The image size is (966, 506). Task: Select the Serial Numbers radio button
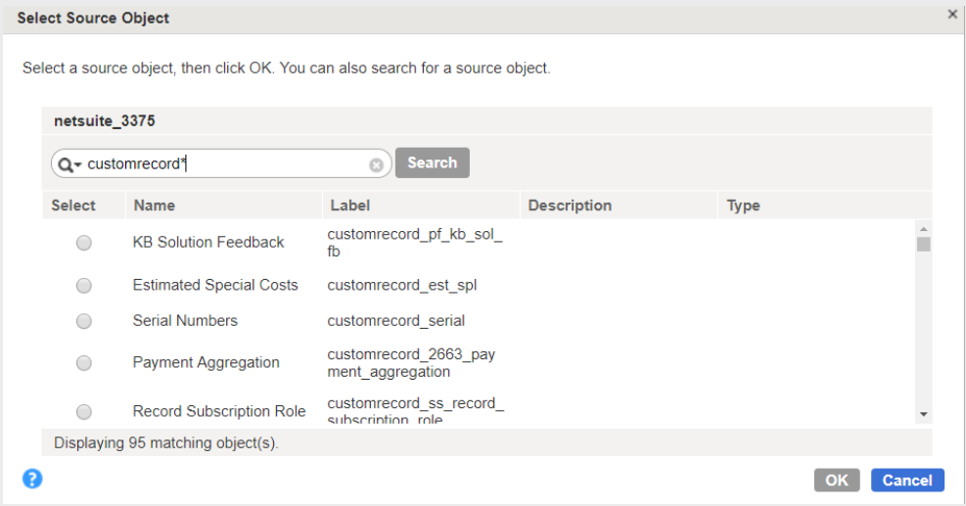84,321
